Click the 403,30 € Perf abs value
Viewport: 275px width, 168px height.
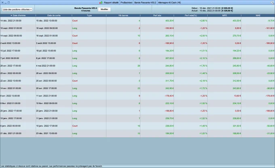(x=169, y=21)
